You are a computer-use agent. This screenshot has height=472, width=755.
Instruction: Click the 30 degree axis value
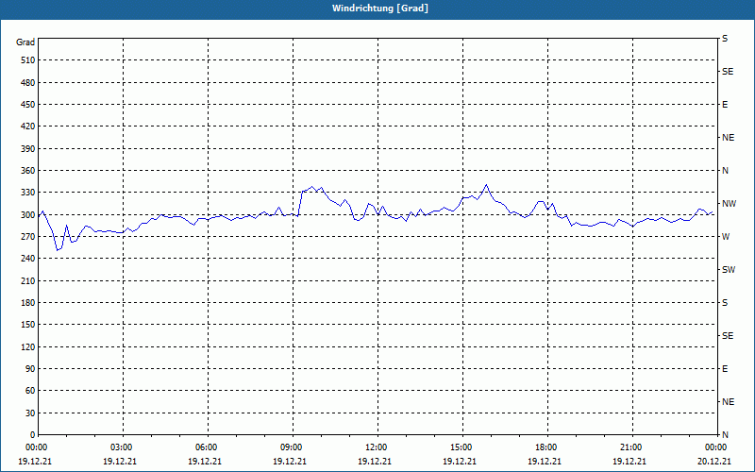coord(30,413)
